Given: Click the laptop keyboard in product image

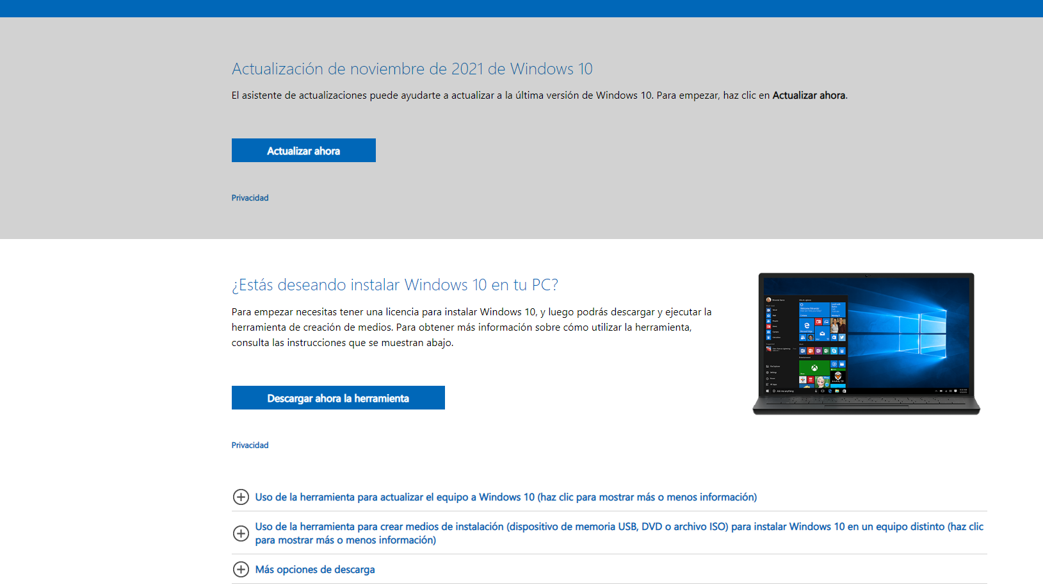Looking at the screenshot, I should pyautogui.click(x=866, y=401).
